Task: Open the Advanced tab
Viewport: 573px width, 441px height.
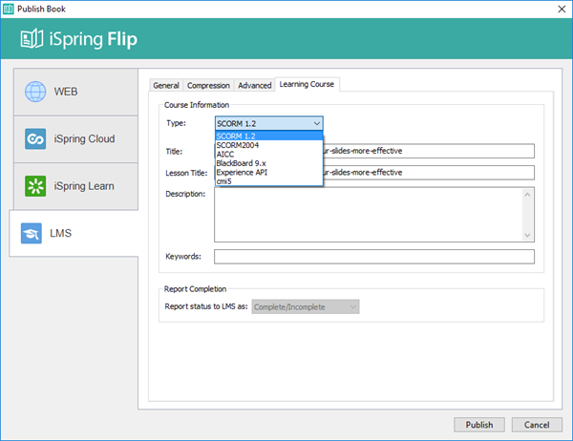Action: 255,85
